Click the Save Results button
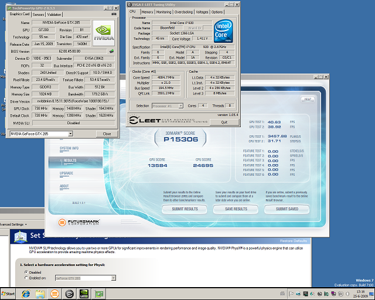This screenshot has height=300, width=375. [x=236, y=209]
